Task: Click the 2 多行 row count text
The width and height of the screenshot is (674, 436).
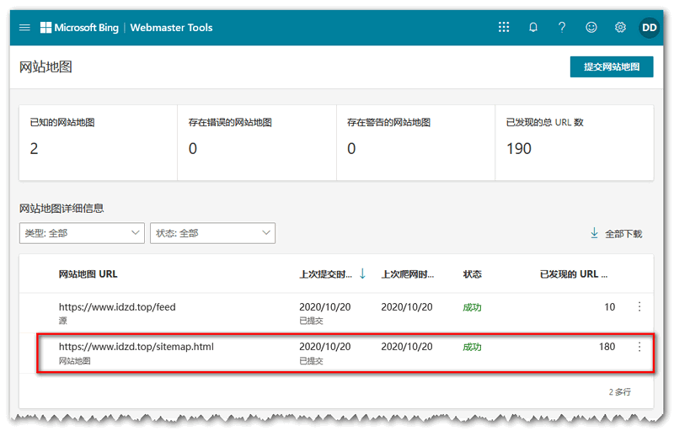Action: [x=619, y=391]
